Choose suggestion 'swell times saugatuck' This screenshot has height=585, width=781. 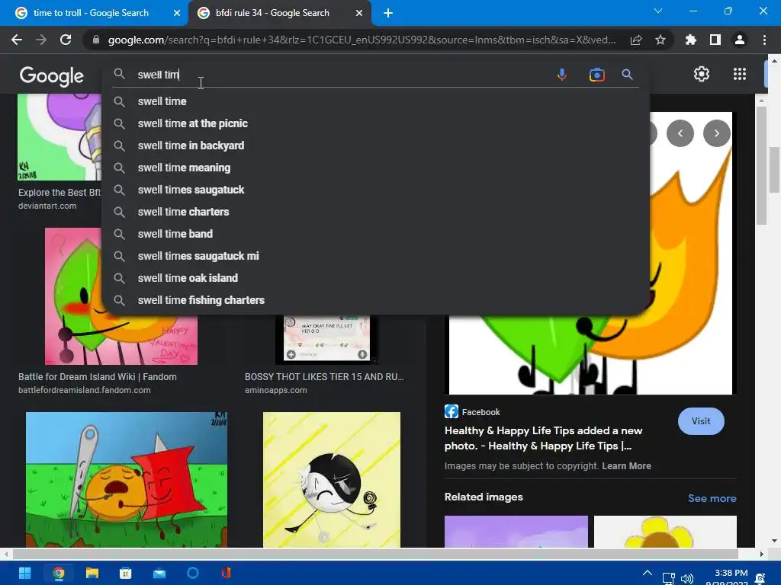pos(375,190)
